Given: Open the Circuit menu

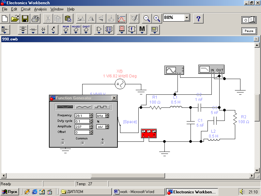Looking at the screenshot, I should tap(26, 9).
